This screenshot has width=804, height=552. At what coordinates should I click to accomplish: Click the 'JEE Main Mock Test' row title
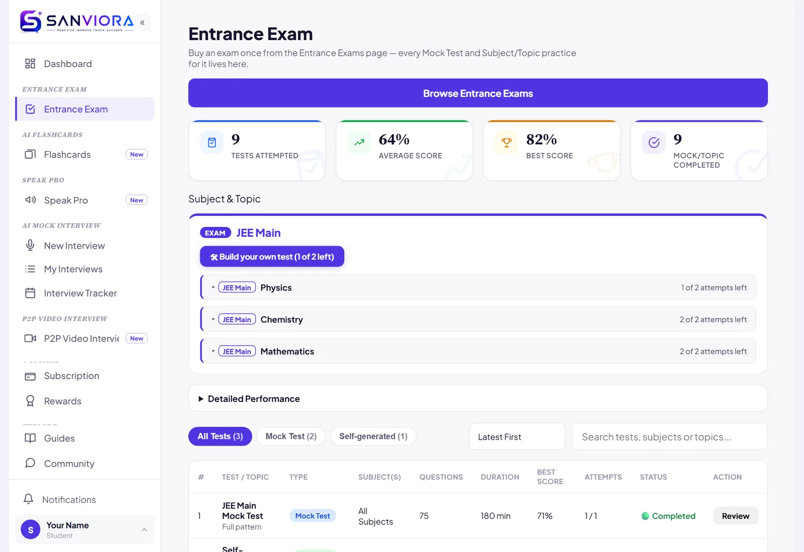(x=243, y=511)
